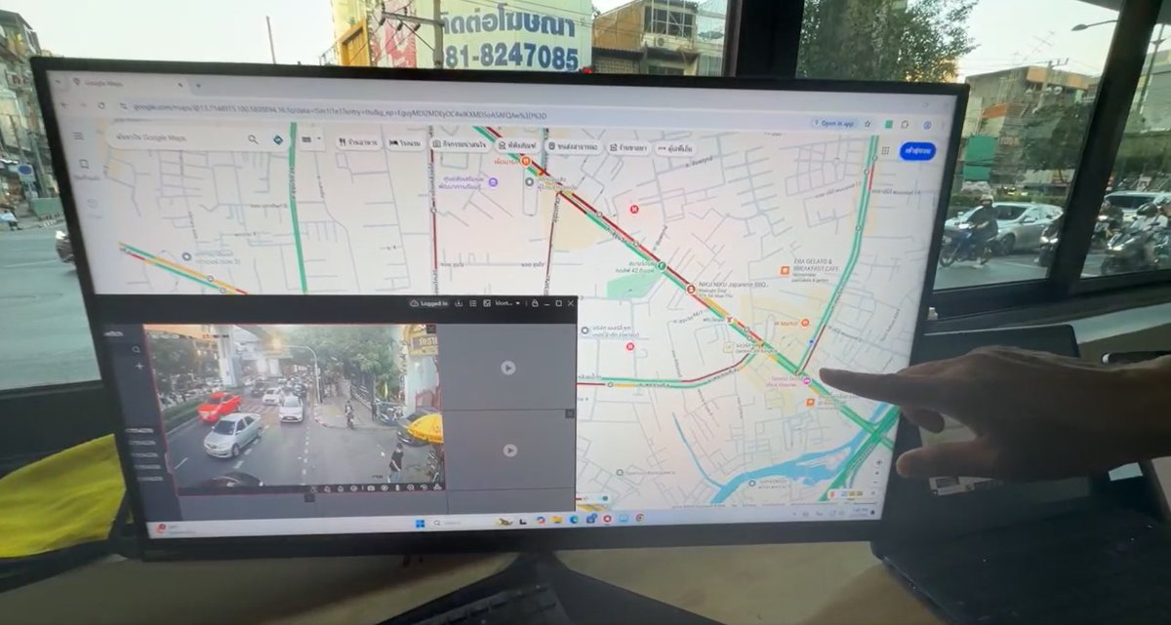1171x625 pixels.
Task: Reload the page in the browser
Action: tap(101, 105)
